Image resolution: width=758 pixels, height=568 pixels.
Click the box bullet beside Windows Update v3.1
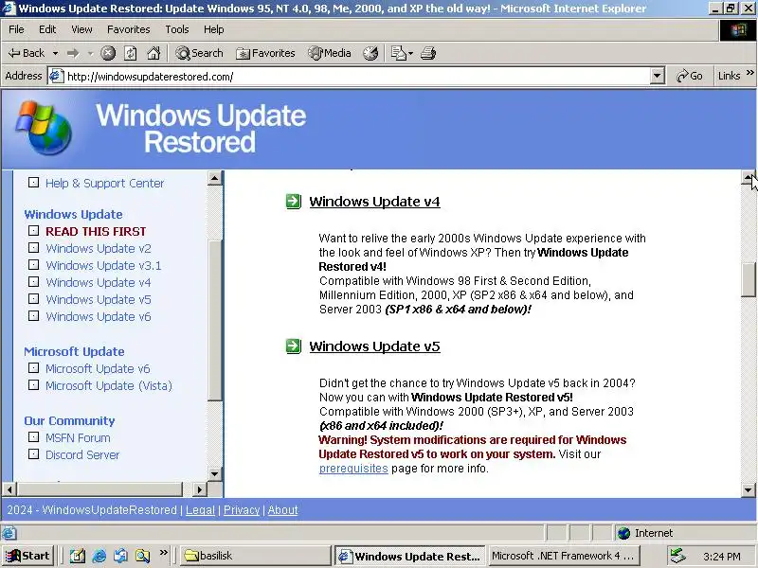[33, 265]
